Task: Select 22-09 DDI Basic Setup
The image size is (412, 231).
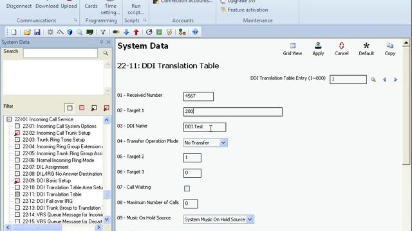Action: click(x=47, y=180)
